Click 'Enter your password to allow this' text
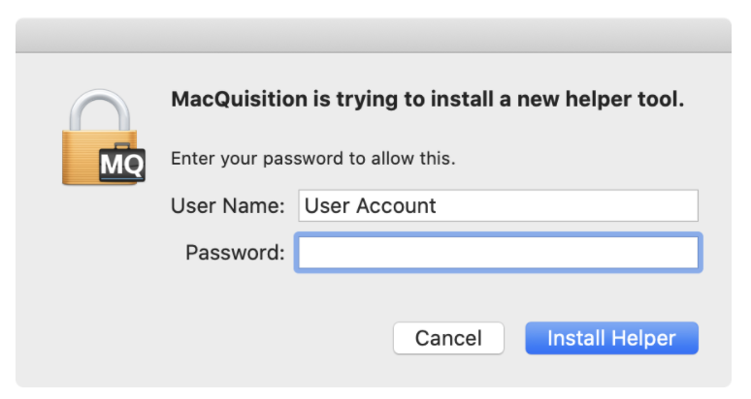Image resolution: width=751 pixels, height=399 pixels. [313, 158]
